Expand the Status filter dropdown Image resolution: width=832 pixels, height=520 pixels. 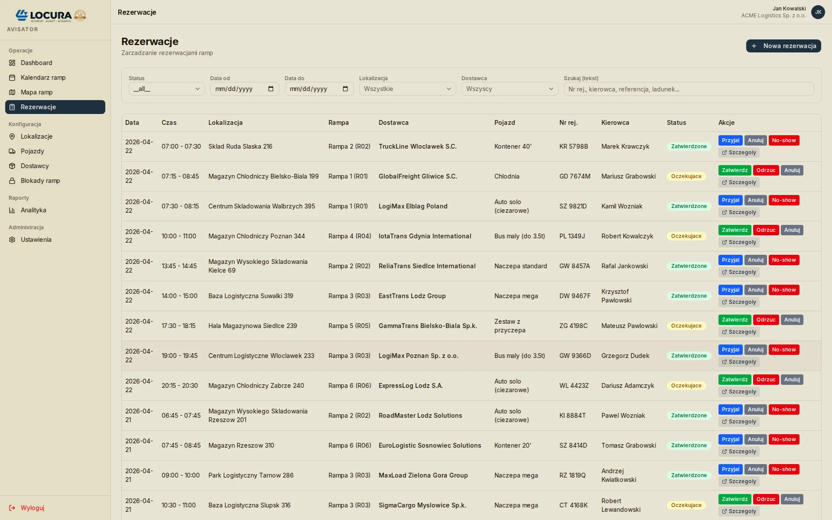tap(166, 89)
